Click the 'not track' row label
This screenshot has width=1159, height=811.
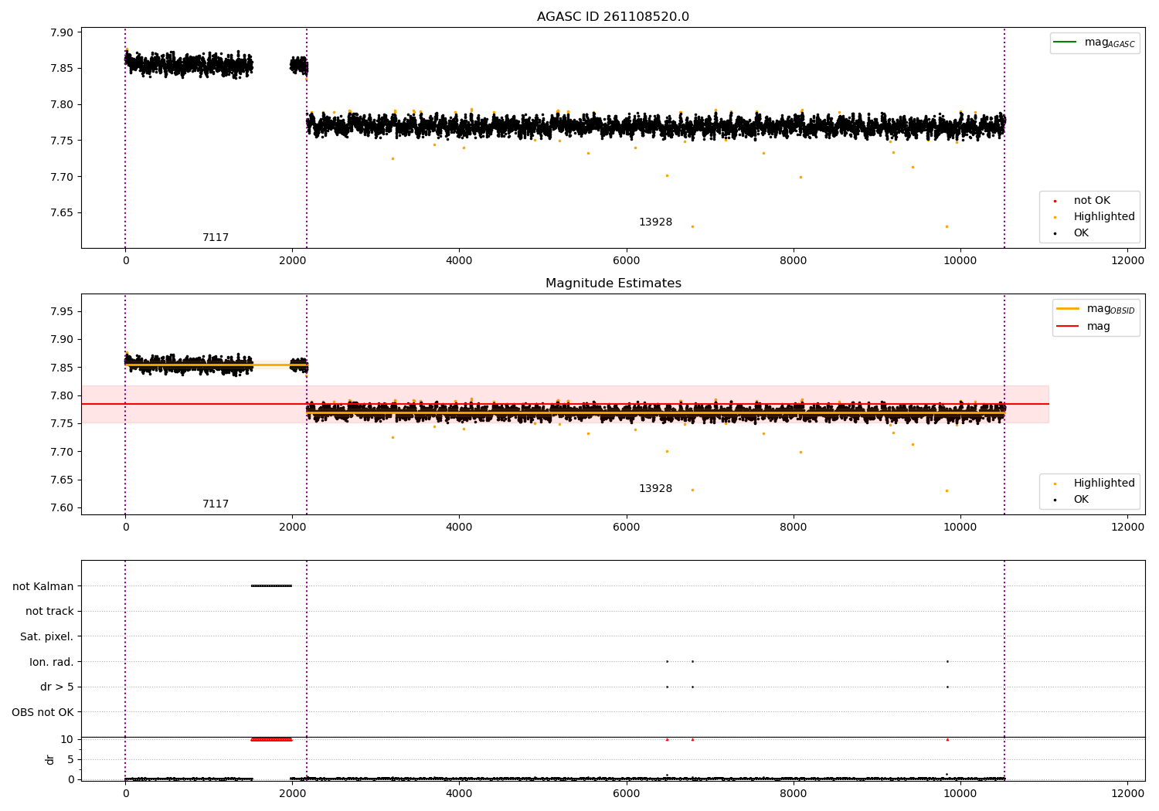(49, 612)
